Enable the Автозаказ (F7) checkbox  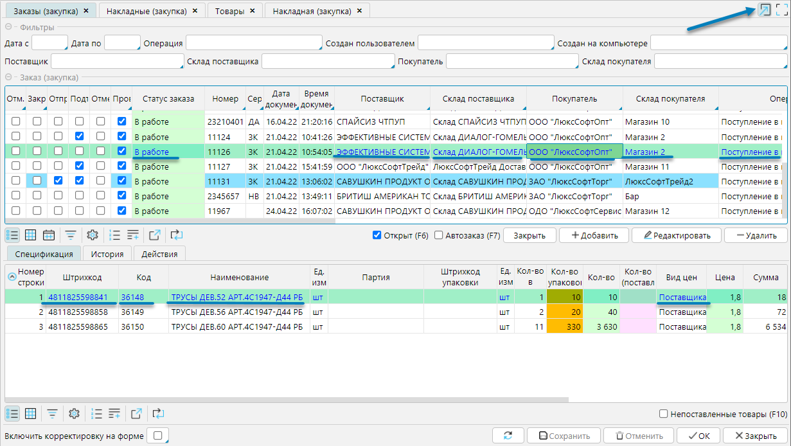pyautogui.click(x=439, y=235)
